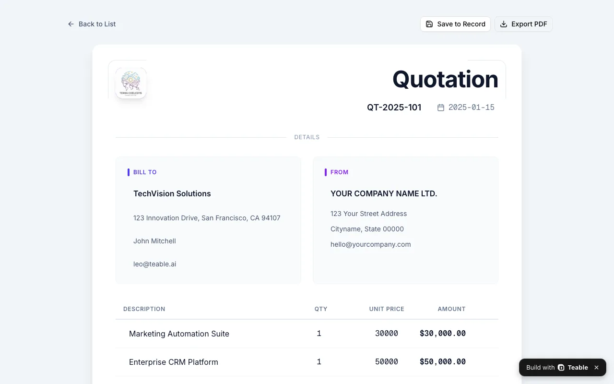614x384 pixels.
Task: Click the FROM heading
Action: tap(339, 172)
